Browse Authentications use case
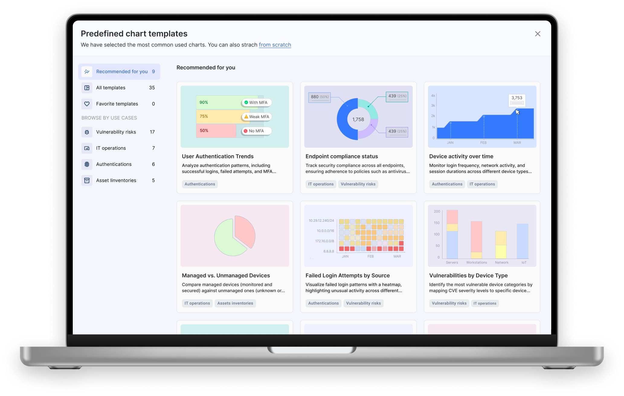The width and height of the screenshot is (624, 396). 119,164
